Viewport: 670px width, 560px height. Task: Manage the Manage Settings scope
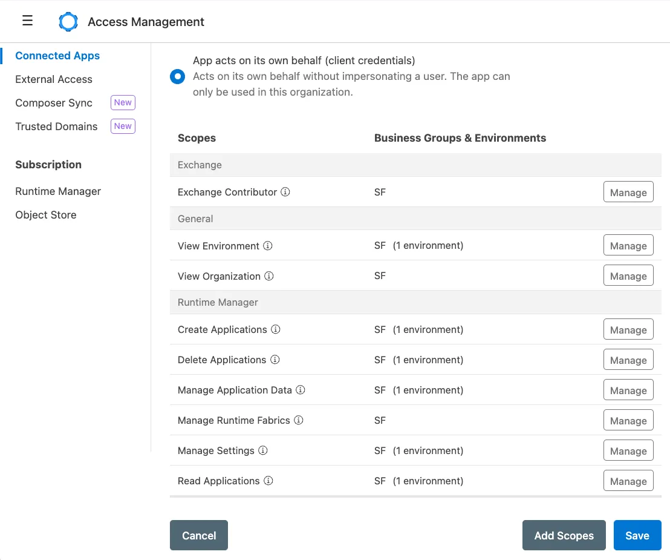(x=628, y=450)
